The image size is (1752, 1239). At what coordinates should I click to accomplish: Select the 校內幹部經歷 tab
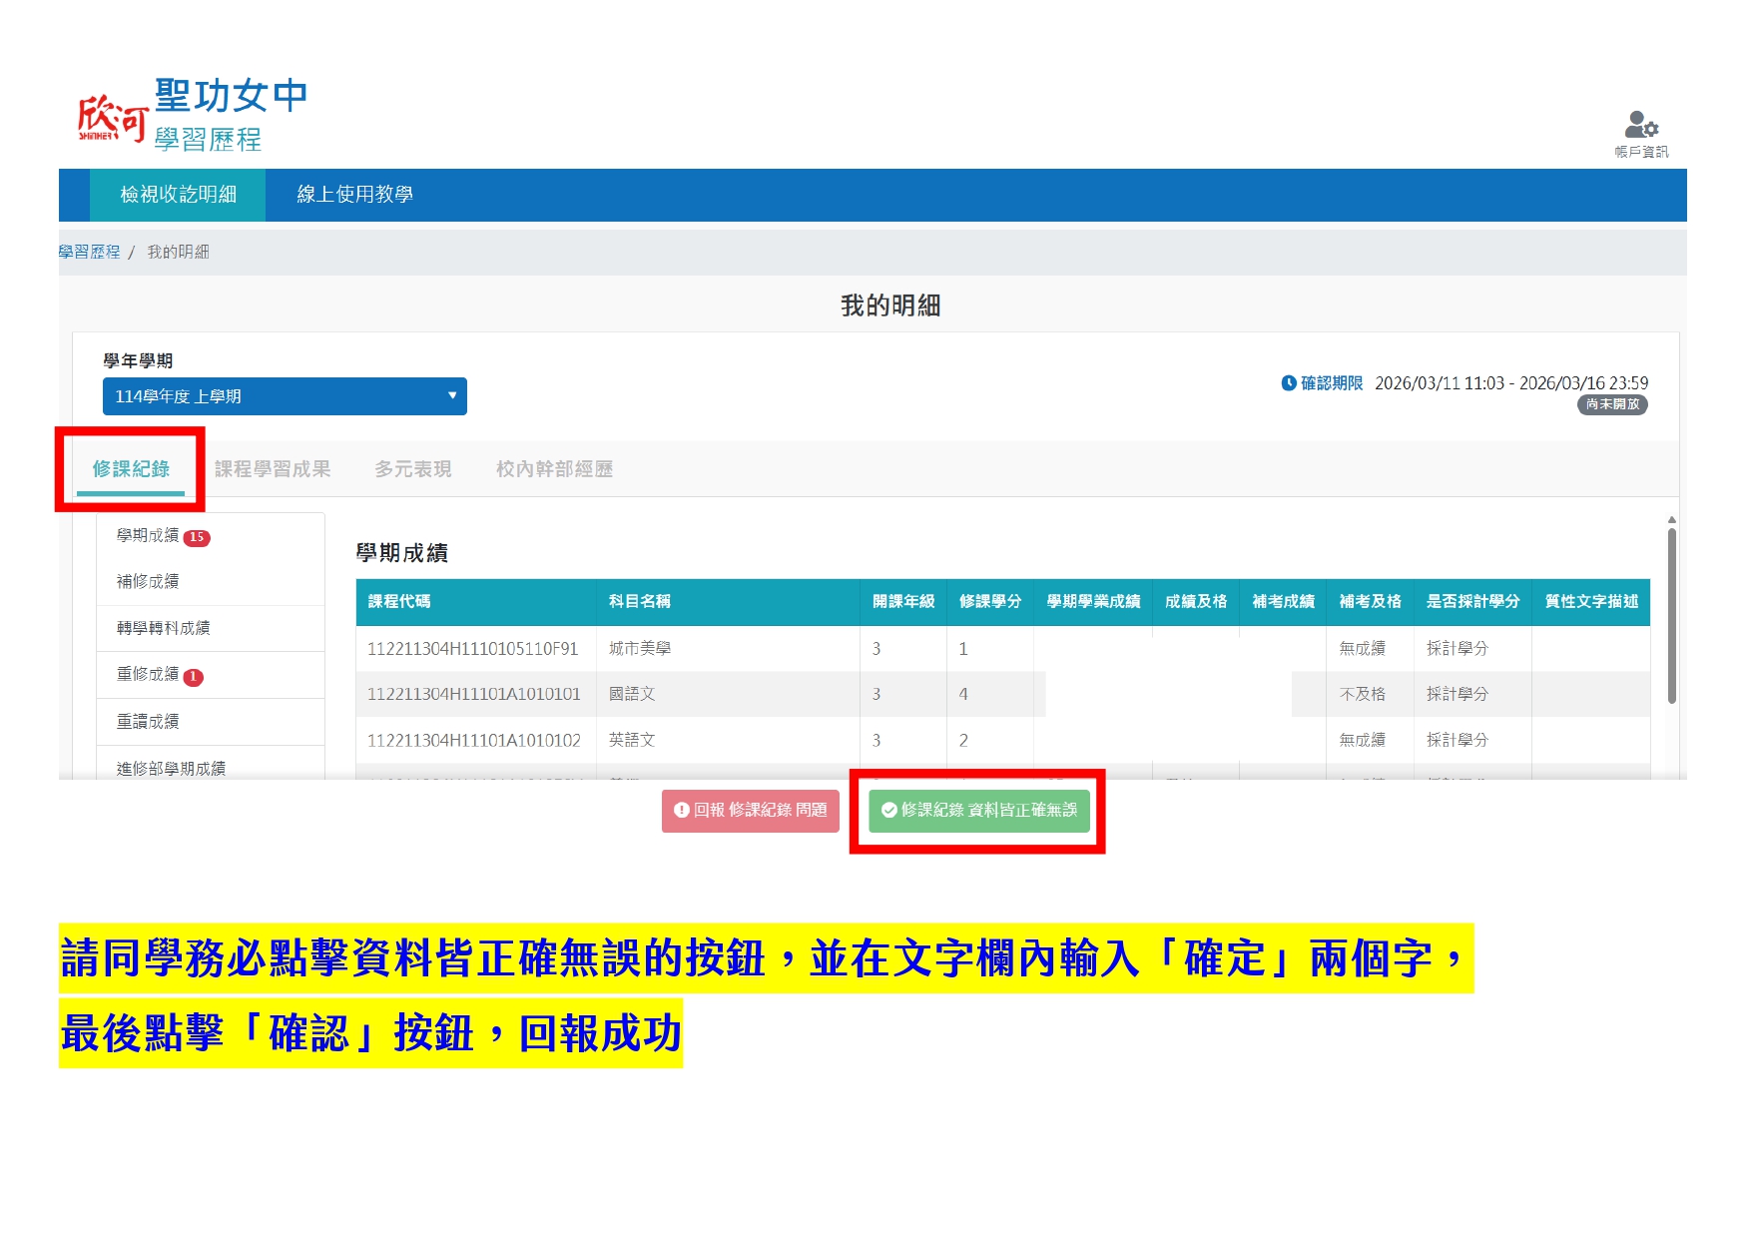point(554,469)
